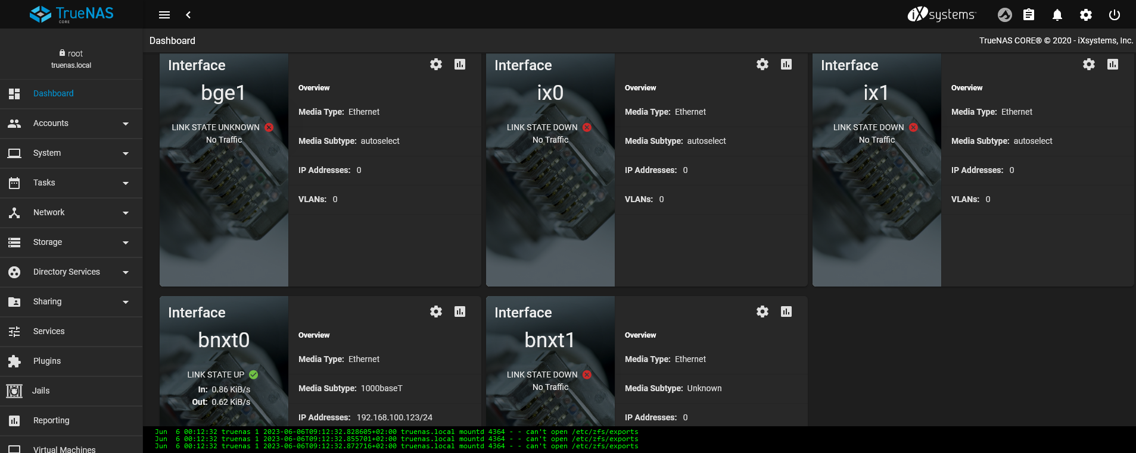
Task: Click the Jails icon in sidebar
Action: [14, 391]
